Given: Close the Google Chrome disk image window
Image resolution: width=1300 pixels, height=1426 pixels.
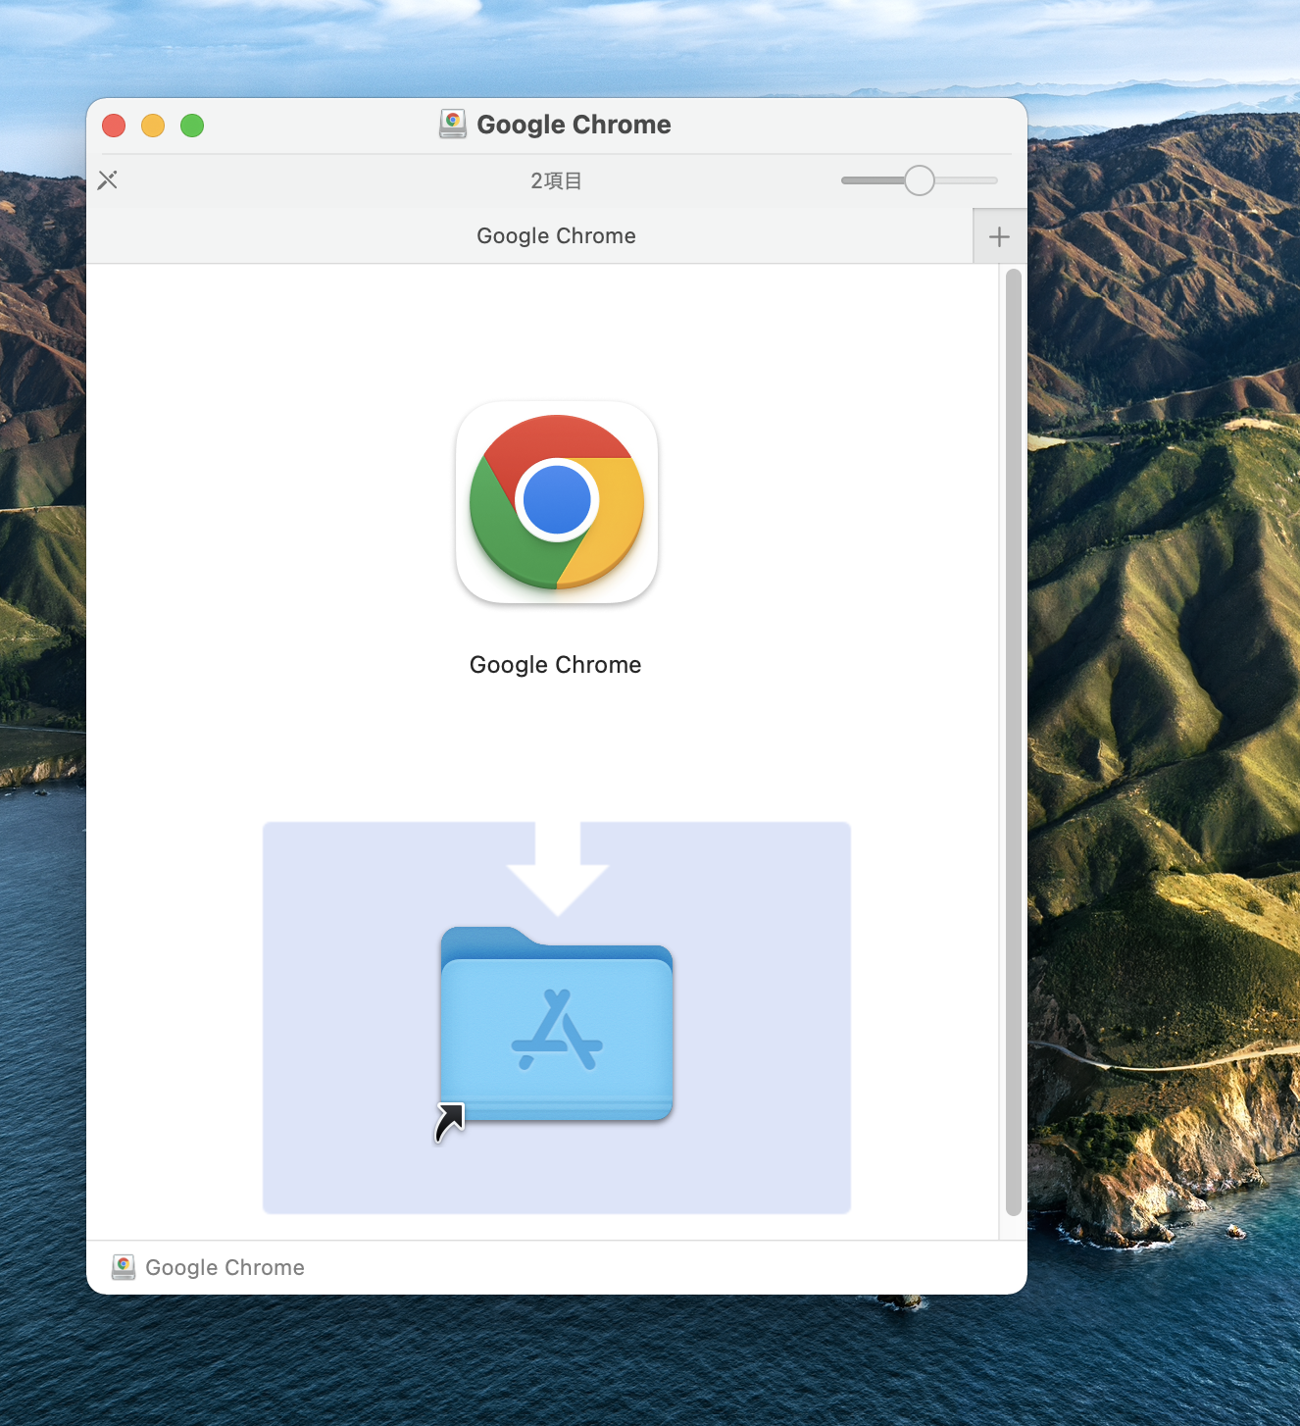Looking at the screenshot, I should 114,126.
